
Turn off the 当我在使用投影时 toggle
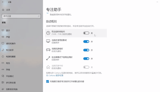click(x=86, y=41)
